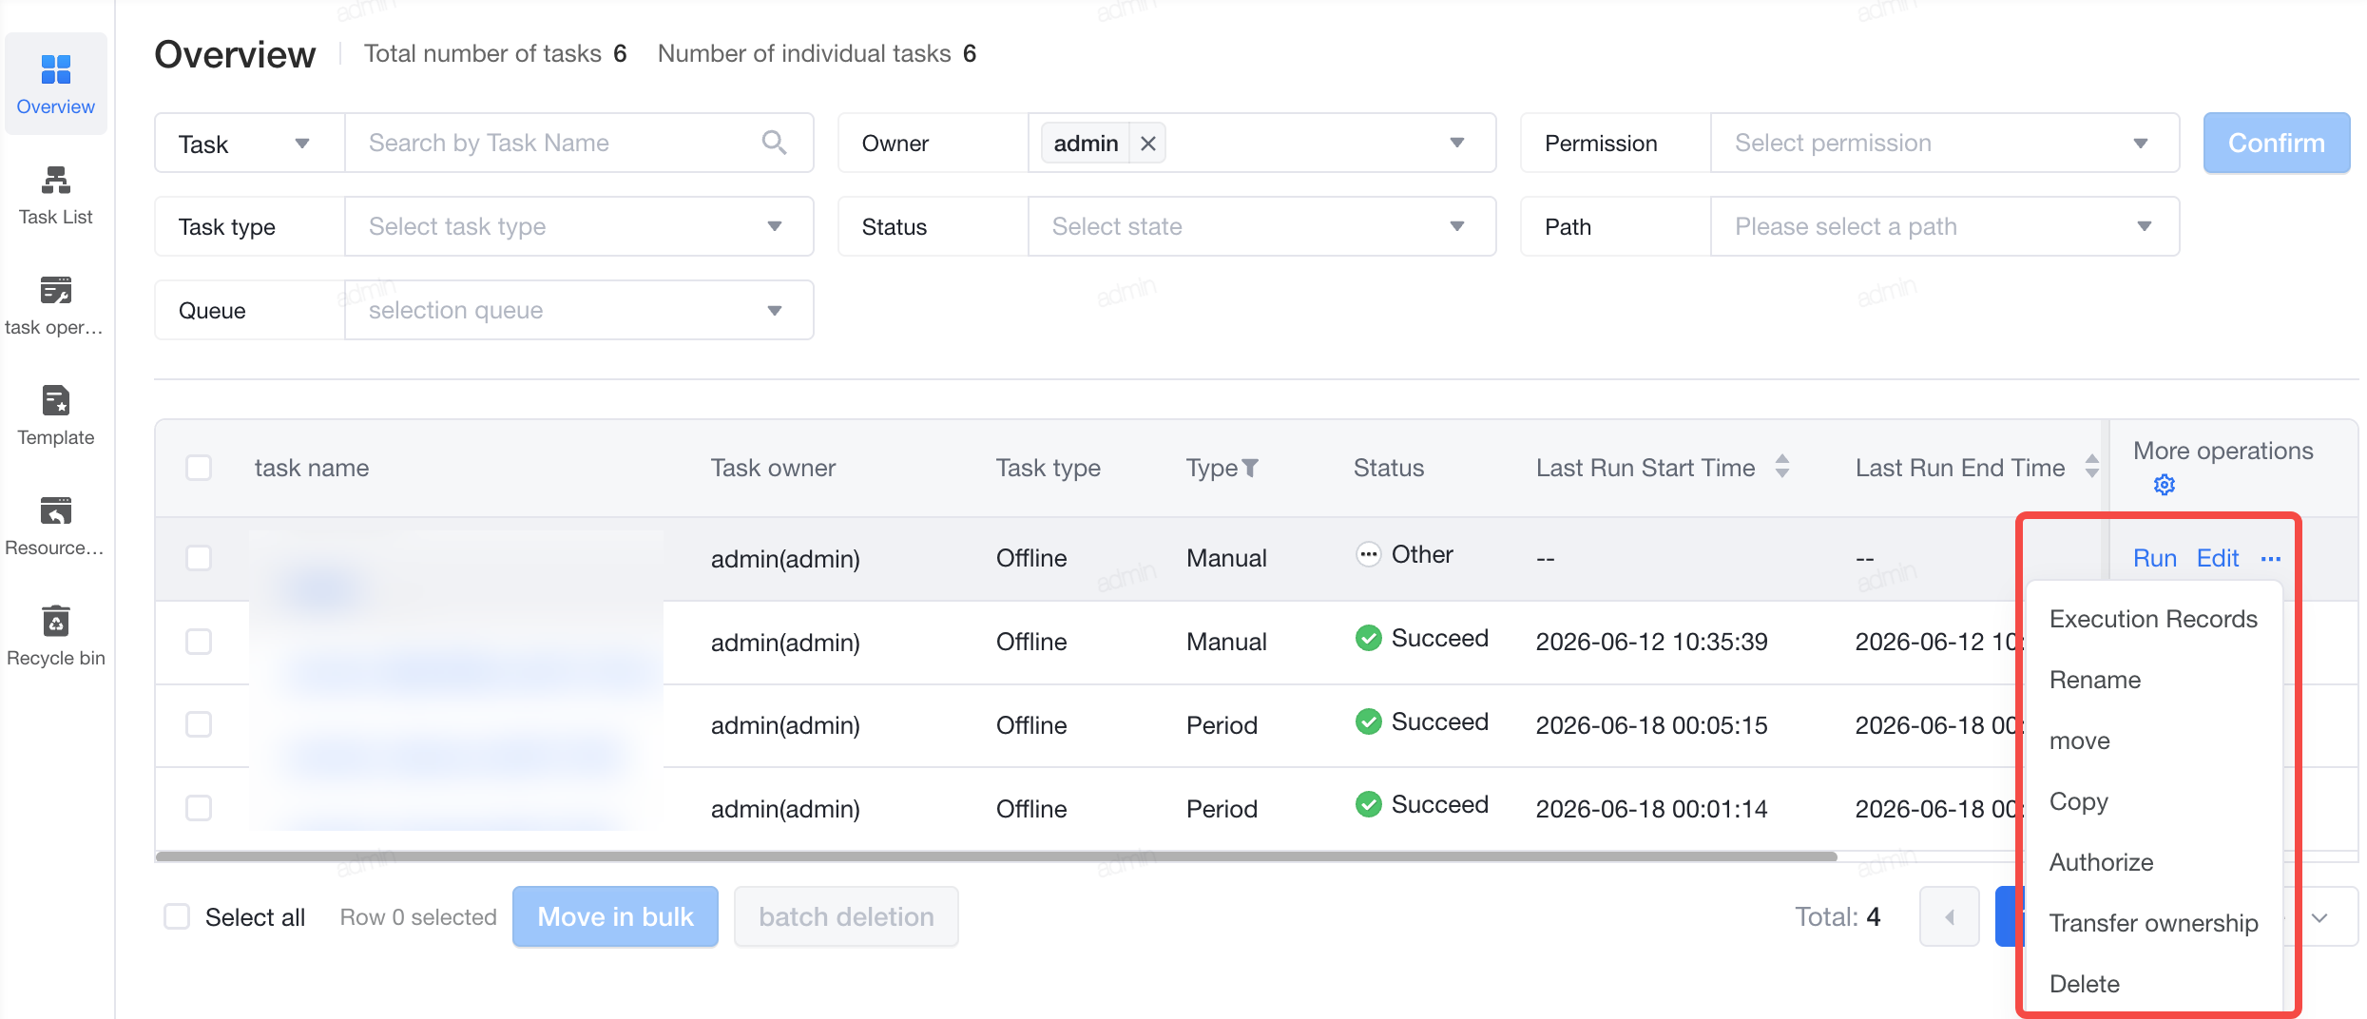Screen dimensions: 2367x1019
Task: Click the gear icon under More operations
Action: pyautogui.click(x=2165, y=485)
